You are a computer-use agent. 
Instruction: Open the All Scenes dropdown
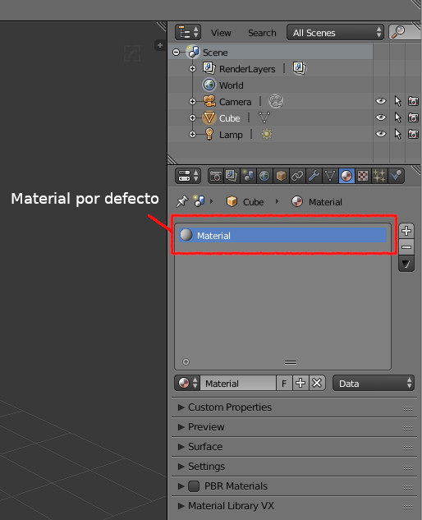335,32
